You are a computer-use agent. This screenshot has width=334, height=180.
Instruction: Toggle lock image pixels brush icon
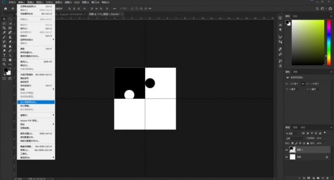(x=296, y=143)
